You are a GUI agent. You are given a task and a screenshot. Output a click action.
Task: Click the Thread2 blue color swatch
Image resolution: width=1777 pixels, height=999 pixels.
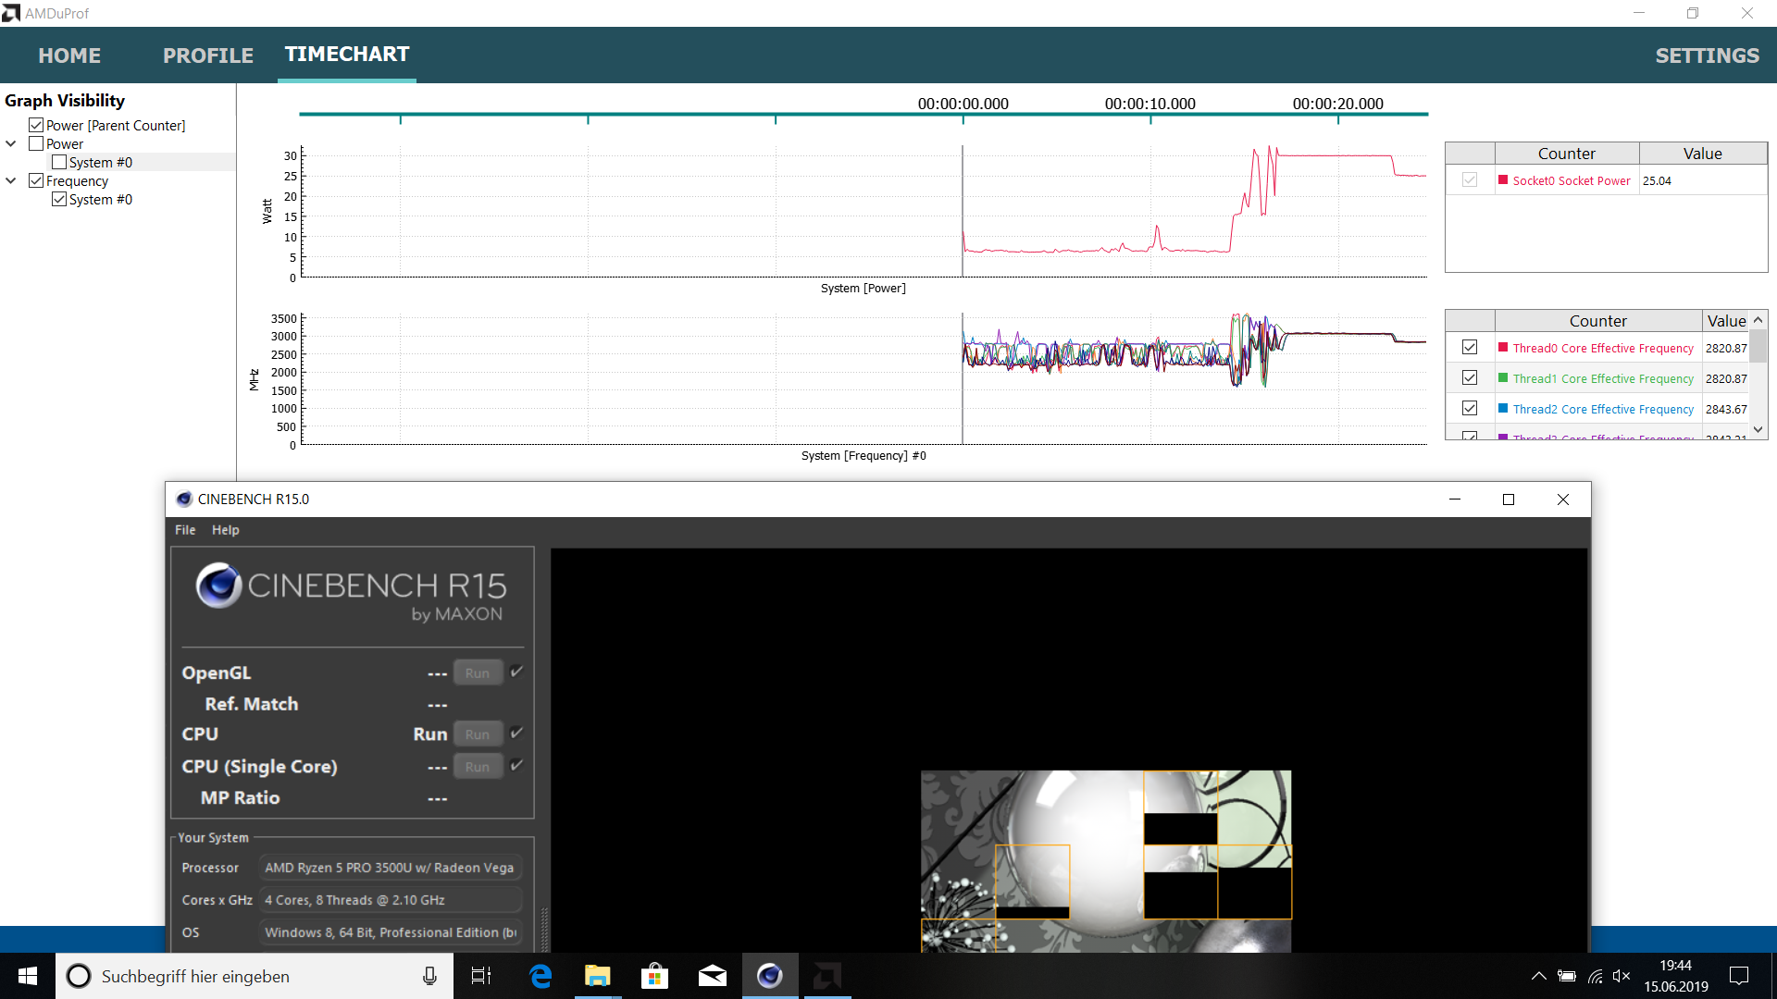tap(1503, 408)
